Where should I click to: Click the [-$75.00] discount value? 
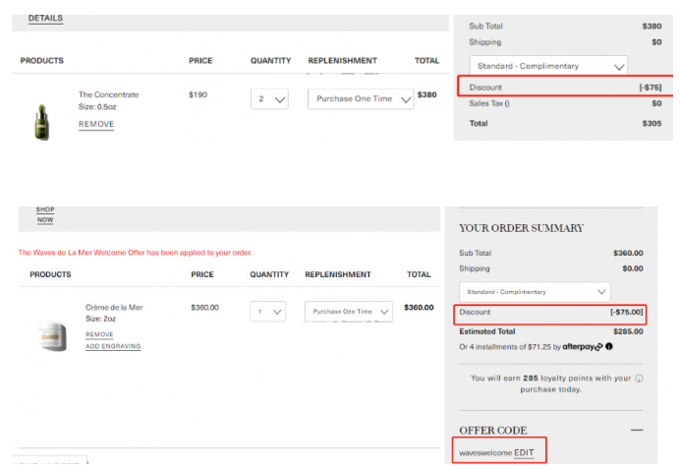click(627, 312)
